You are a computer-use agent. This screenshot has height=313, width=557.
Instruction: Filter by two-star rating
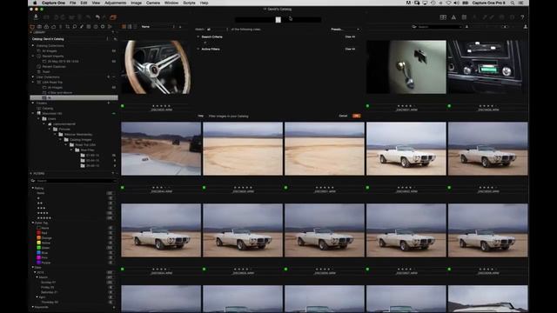click(x=40, y=203)
